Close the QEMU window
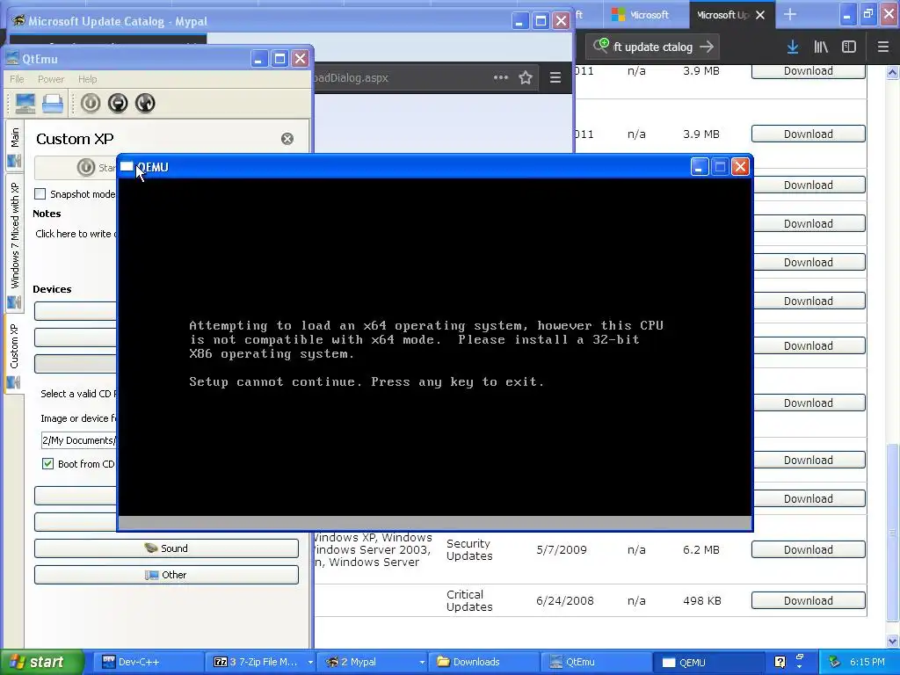The height and width of the screenshot is (675, 900). click(740, 167)
